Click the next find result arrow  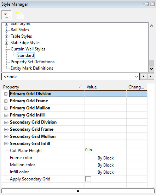[x=150, y=76]
